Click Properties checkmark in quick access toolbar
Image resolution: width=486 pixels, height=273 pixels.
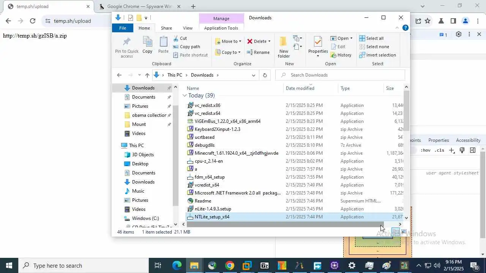click(x=131, y=18)
